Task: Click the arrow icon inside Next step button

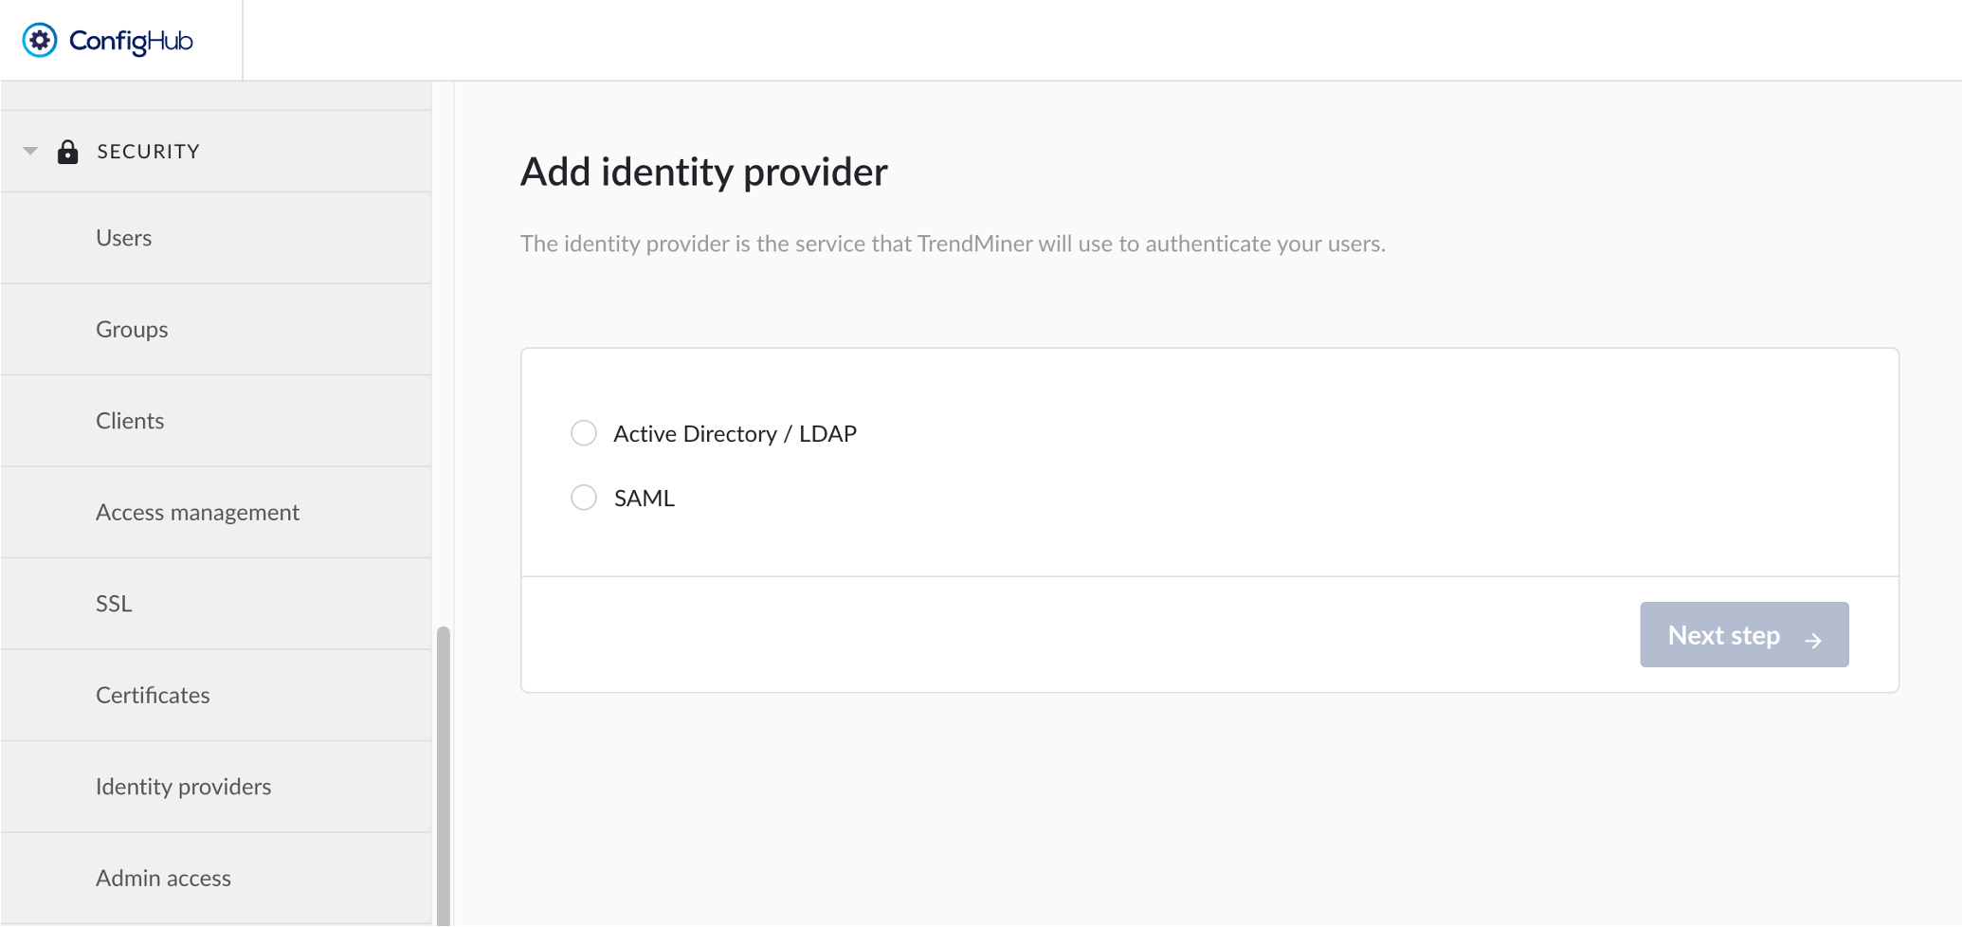Action: pos(1815,640)
